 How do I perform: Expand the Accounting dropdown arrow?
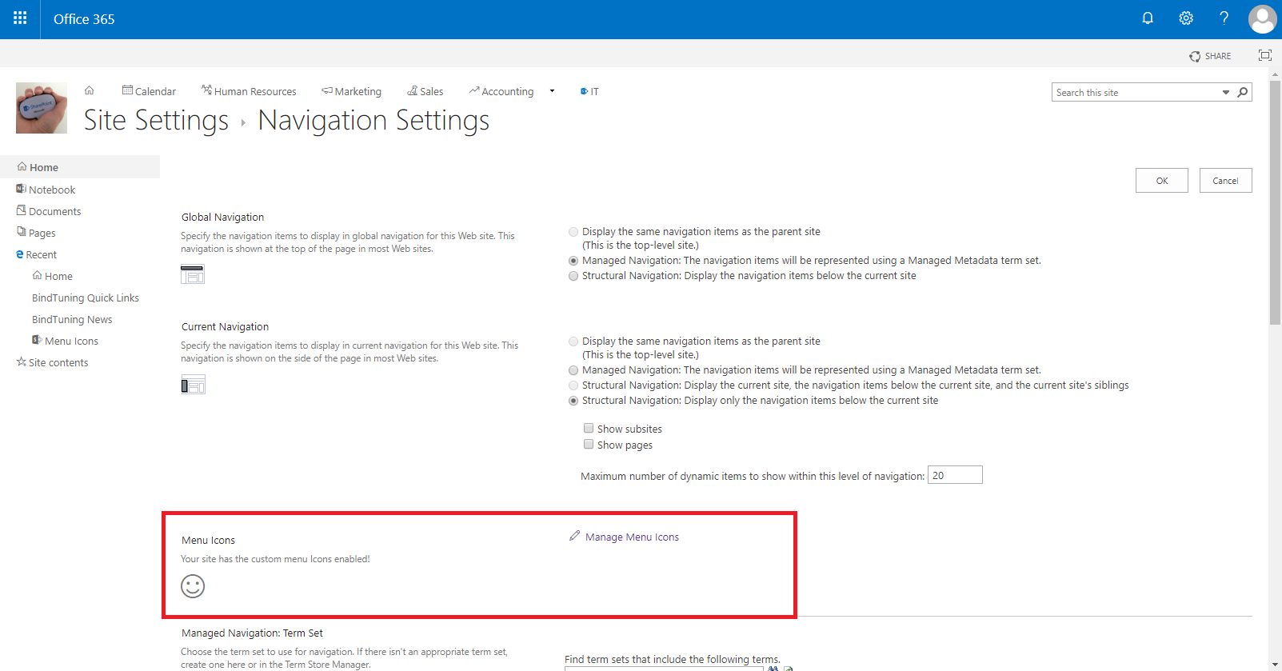pyautogui.click(x=552, y=91)
